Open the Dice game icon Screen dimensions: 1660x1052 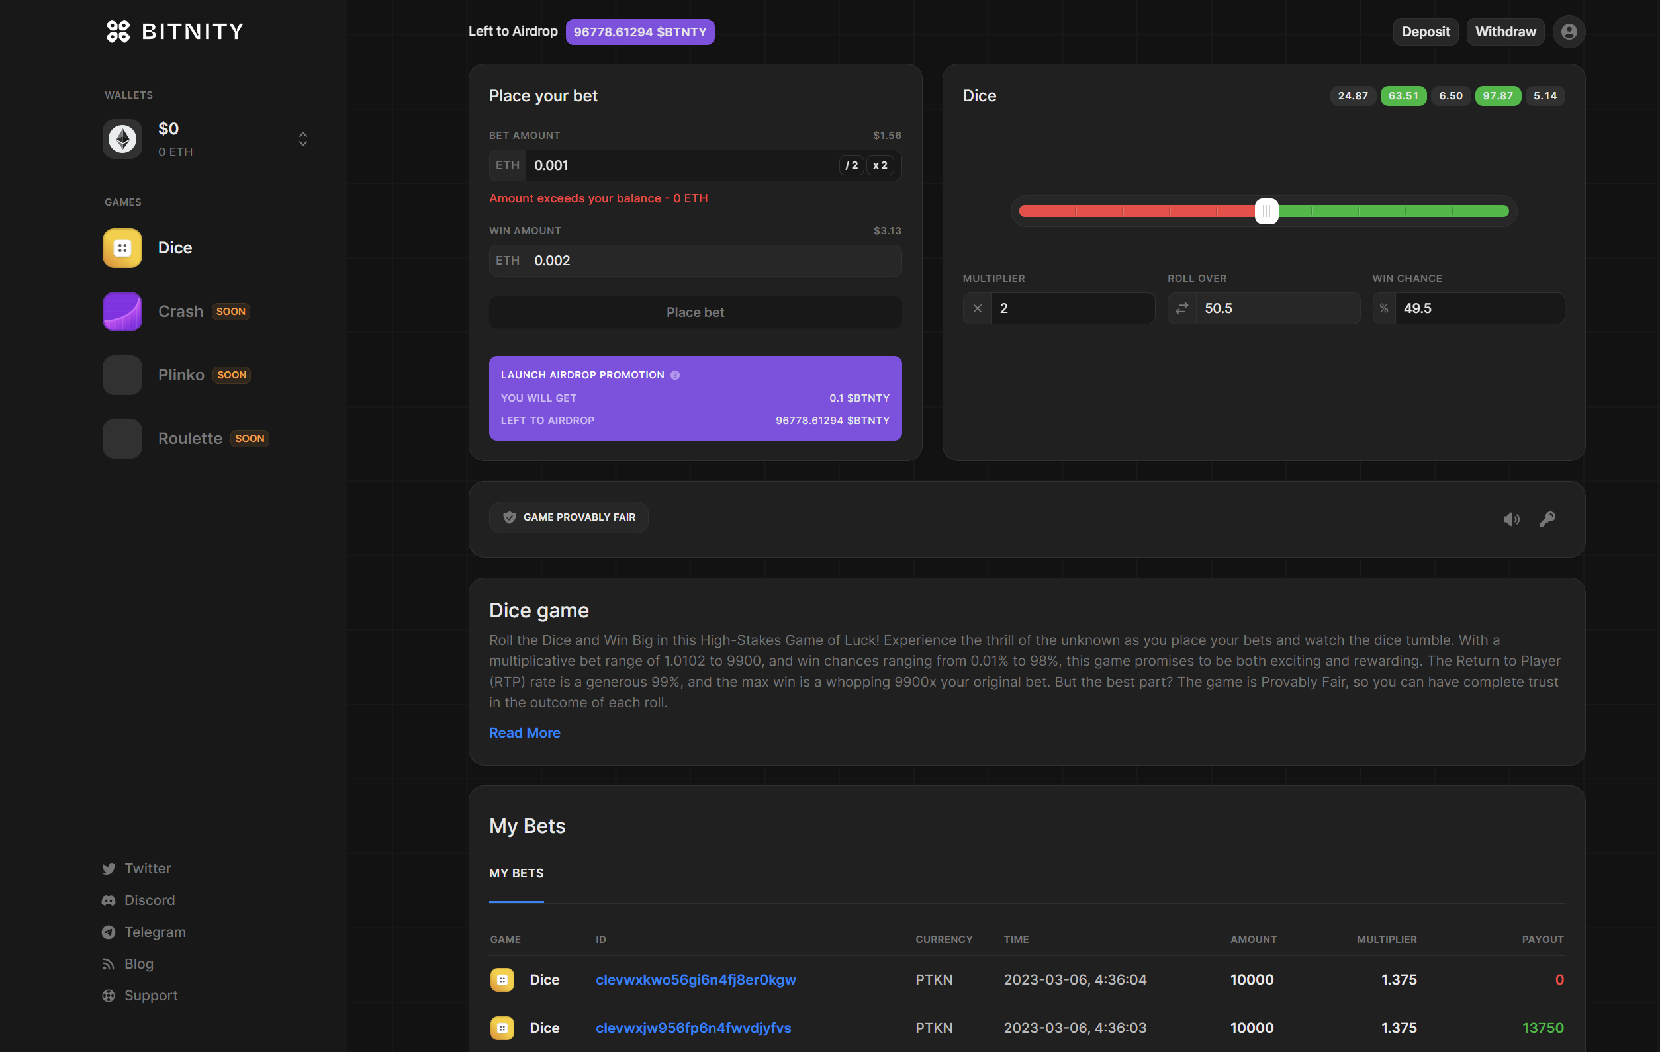pos(122,248)
